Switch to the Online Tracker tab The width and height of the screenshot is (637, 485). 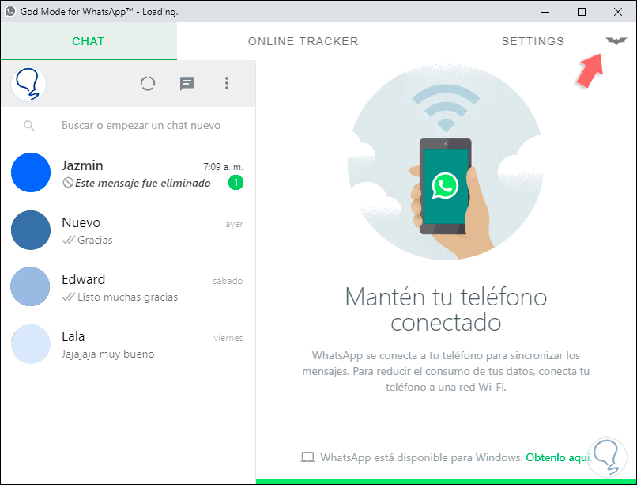[x=303, y=41]
